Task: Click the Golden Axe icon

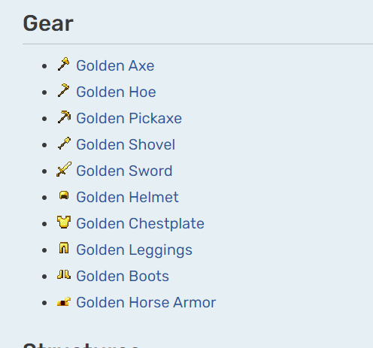Action: (64, 64)
